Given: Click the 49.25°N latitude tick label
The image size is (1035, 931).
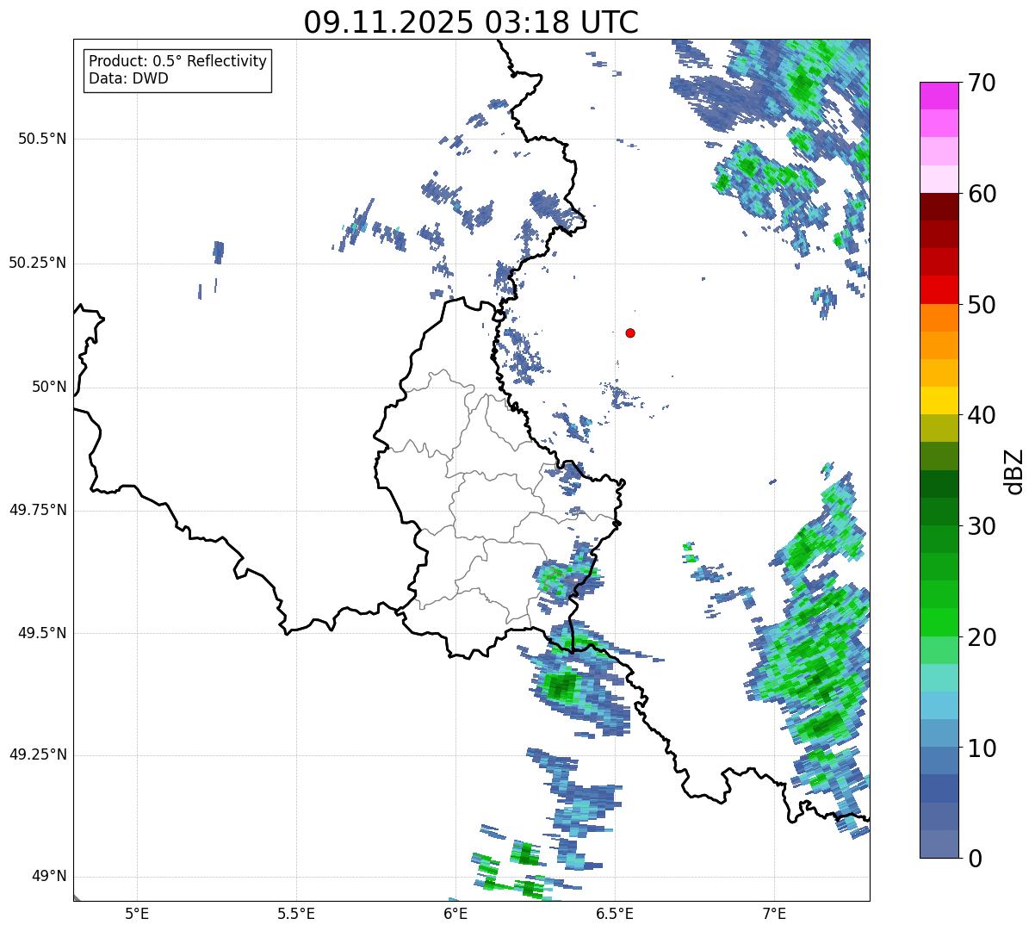Looking at the screenshot, I should click(38, 754).
